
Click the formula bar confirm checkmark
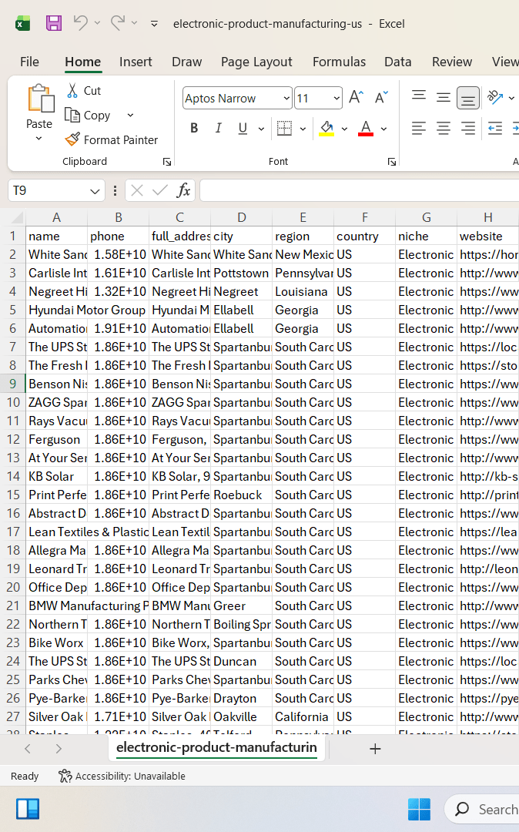pos(159,190)
